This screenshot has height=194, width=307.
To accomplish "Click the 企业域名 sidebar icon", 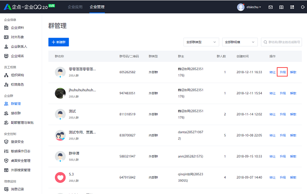I will click(6, 56).
